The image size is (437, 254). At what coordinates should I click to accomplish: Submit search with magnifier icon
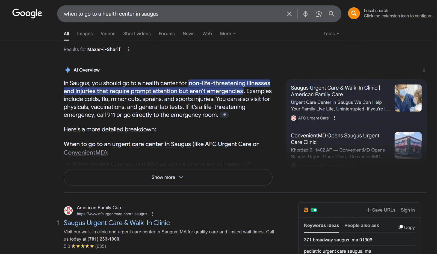(x=332, y=14)
